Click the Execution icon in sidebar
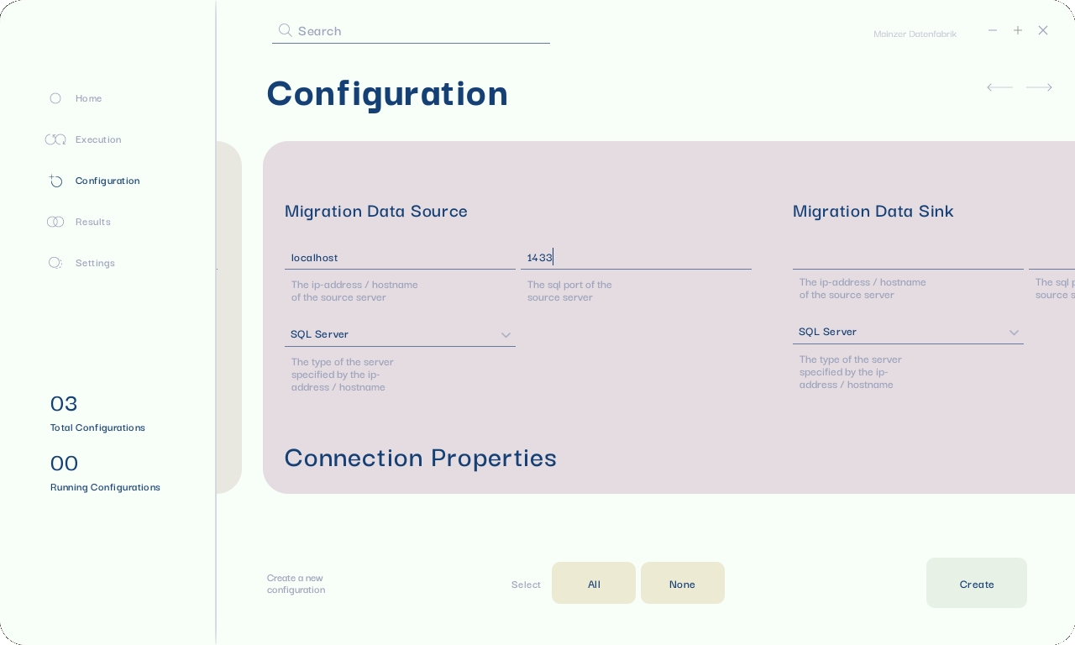 click(x=55, y=139)
